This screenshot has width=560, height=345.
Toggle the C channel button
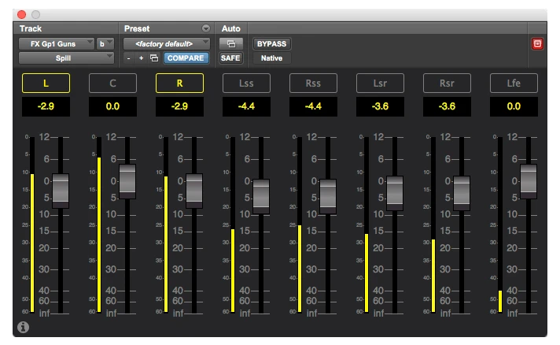coord(112,83)
